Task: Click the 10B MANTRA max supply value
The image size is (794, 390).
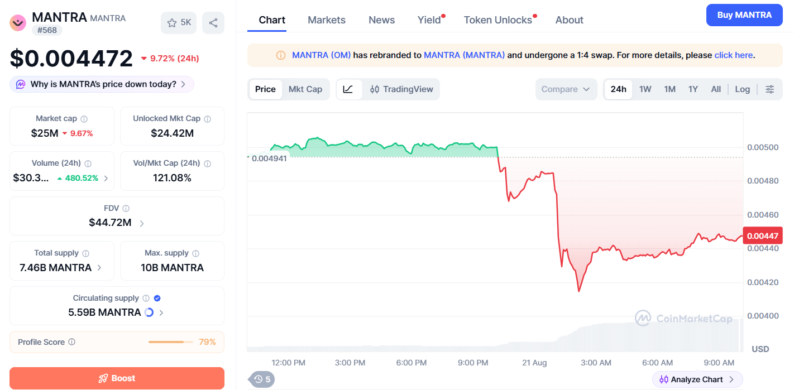Action: [x=172, y=268]
